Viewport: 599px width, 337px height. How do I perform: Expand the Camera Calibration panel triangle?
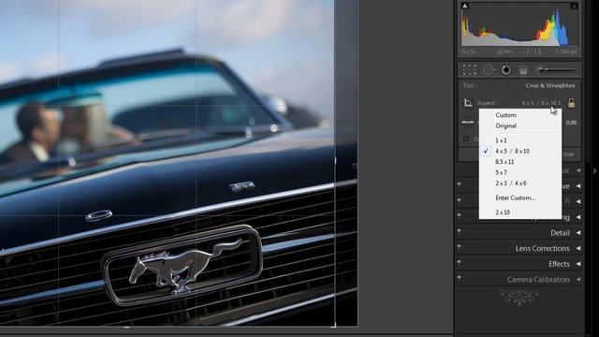(x=578, y=280)
